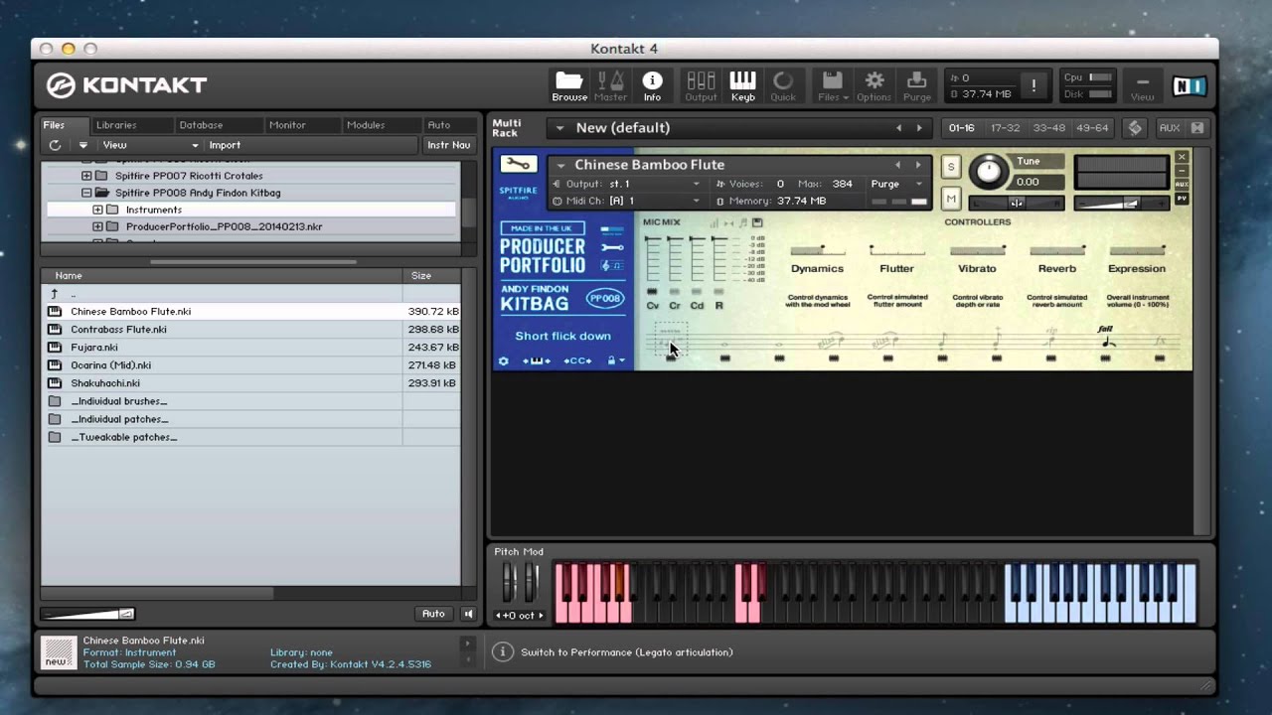The width and height of the screenshot is (1272, 715).
Task: Select the 'fx' articulation
Action: click(x=1159, y=341)
